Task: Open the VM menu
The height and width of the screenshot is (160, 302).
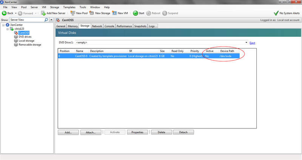Action: pyautogui.click(x=44, y=7)
